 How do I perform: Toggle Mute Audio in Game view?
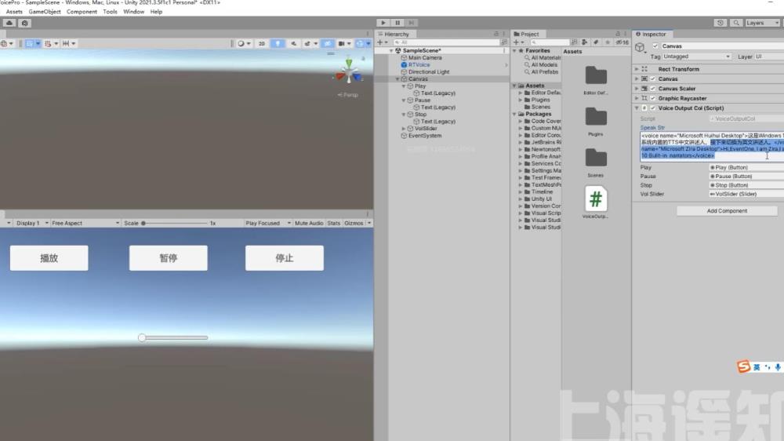click(x=309, y=224)
